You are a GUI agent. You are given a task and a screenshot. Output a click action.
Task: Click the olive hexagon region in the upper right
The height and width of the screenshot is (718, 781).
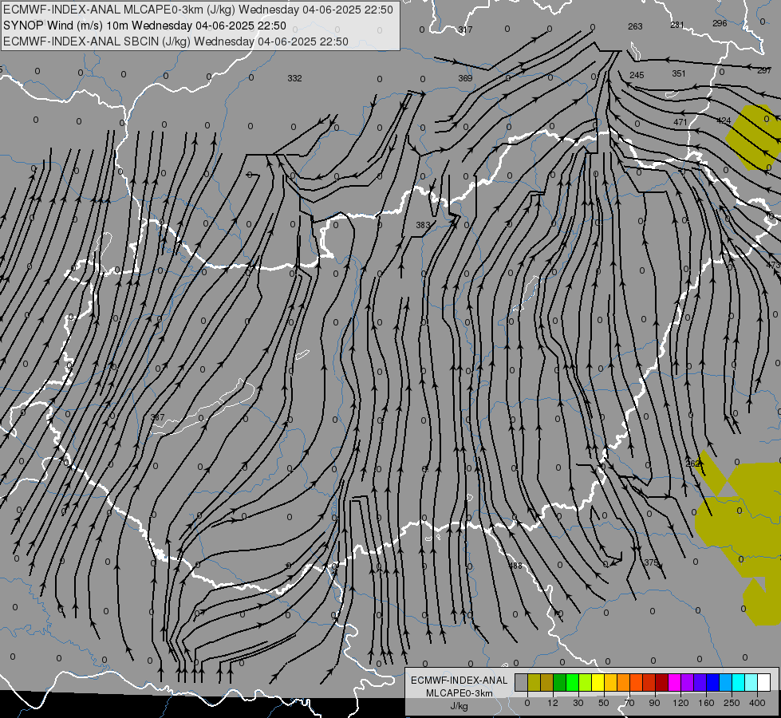coord(753,138)
